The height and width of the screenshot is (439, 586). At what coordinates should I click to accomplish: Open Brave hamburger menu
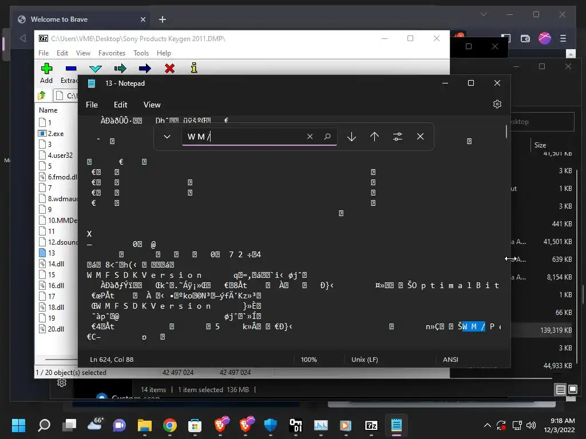[563, 38]
